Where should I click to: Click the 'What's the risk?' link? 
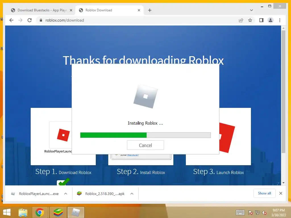coord(133,155)
